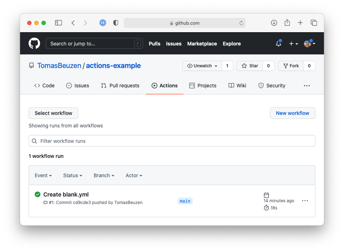
Task: Expand the Event filter dropdown
Action: 43,175
